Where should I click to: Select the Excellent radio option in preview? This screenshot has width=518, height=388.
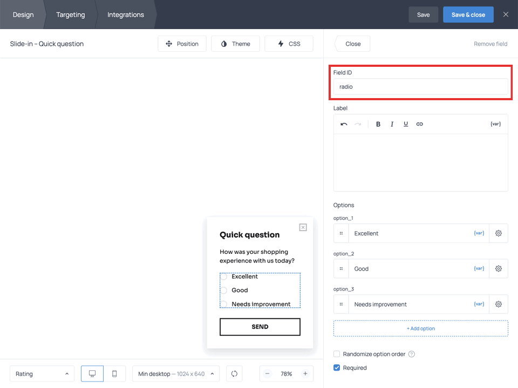pyautogui.click(x=224, y=276)
